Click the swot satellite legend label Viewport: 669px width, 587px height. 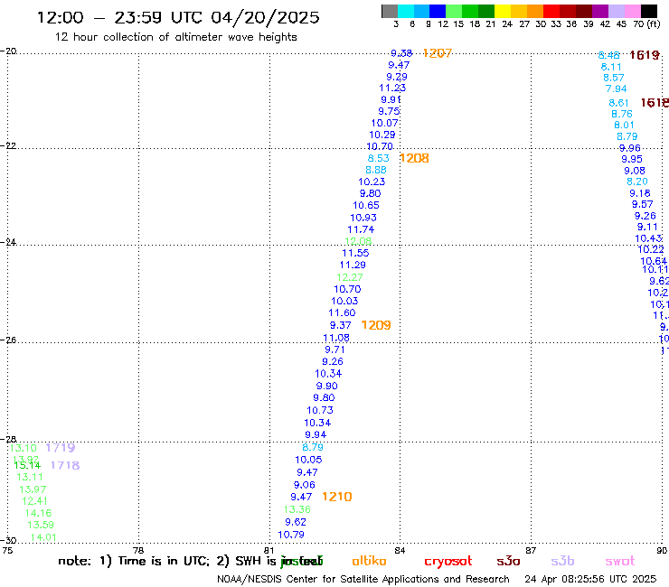pos(620,562)
